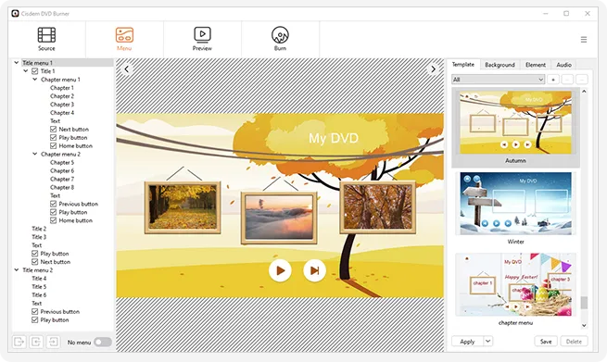Collapse the Title menu 1 node
Image resolution: width=607 pixels, height=362 pixels.
(17, 62)
